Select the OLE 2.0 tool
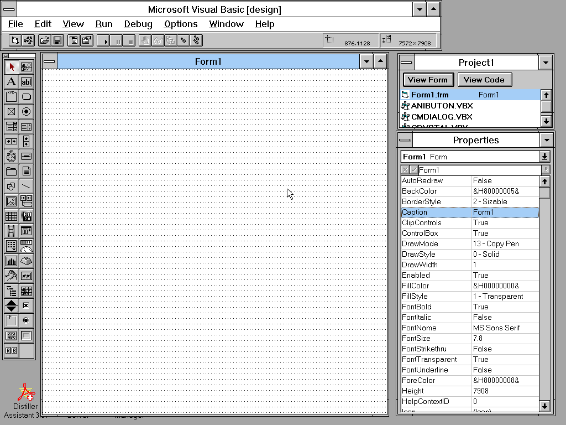 [27, 216]
